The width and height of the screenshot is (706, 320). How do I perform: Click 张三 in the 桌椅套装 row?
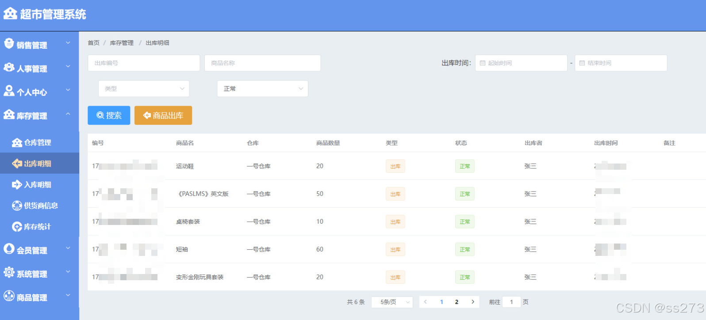pos(530,221)
